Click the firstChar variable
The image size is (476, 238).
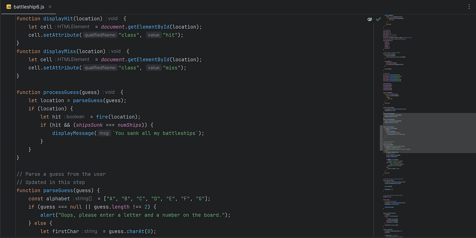(x=65, y=231)
